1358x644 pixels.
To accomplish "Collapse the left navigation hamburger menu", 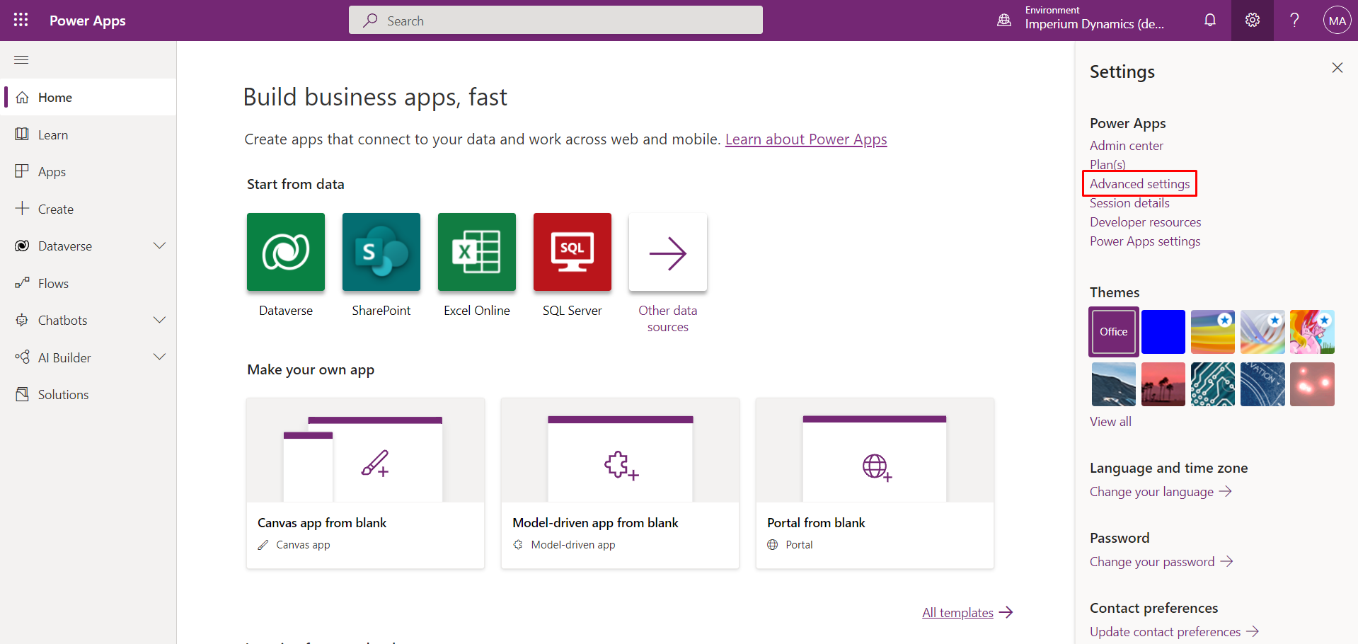I will click(21, 60).
